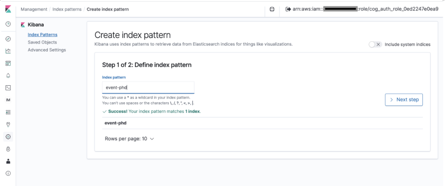Click the Kibana logo icon

tap(8, 9)
